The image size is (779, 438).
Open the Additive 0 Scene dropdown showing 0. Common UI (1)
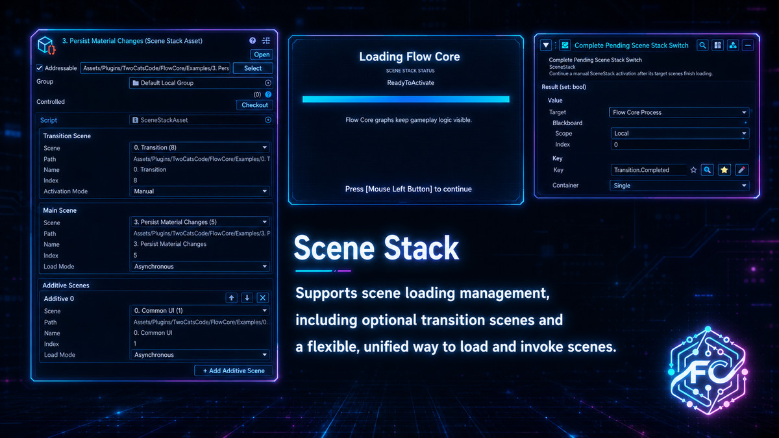click(200, 311)
